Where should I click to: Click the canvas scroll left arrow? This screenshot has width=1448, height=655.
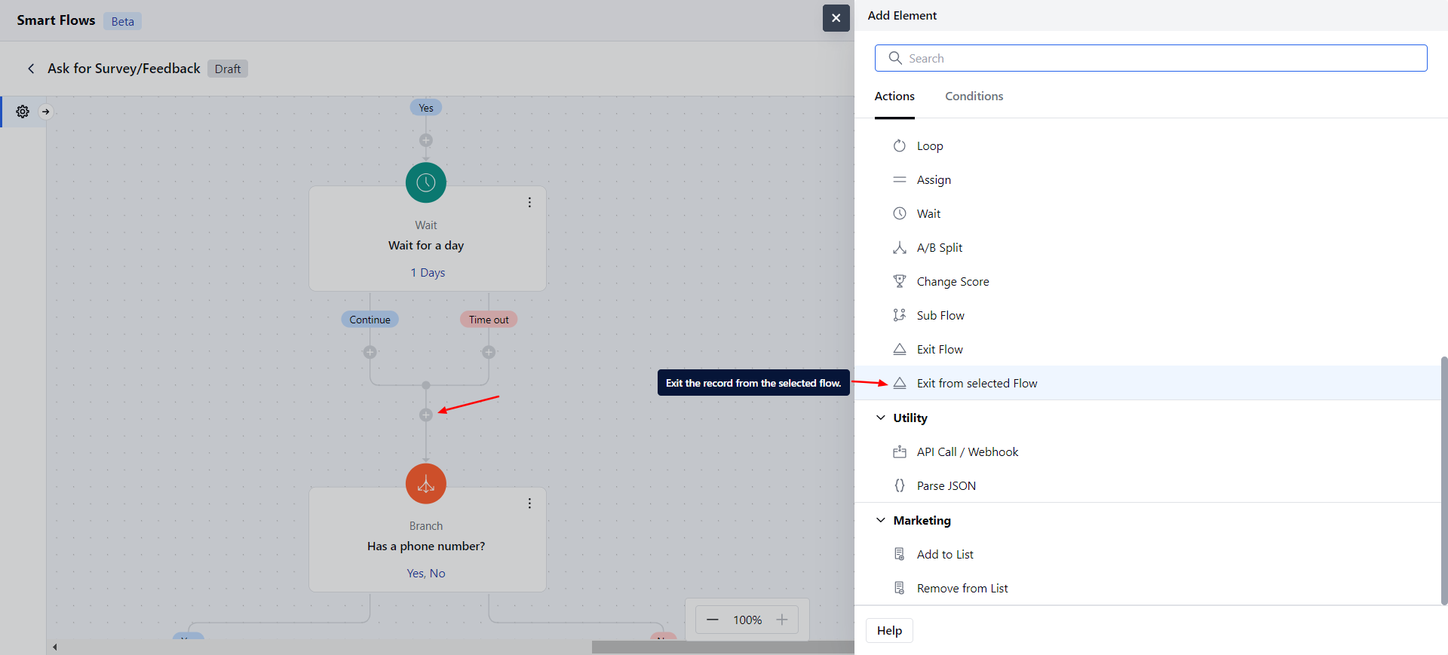point(54,647)
